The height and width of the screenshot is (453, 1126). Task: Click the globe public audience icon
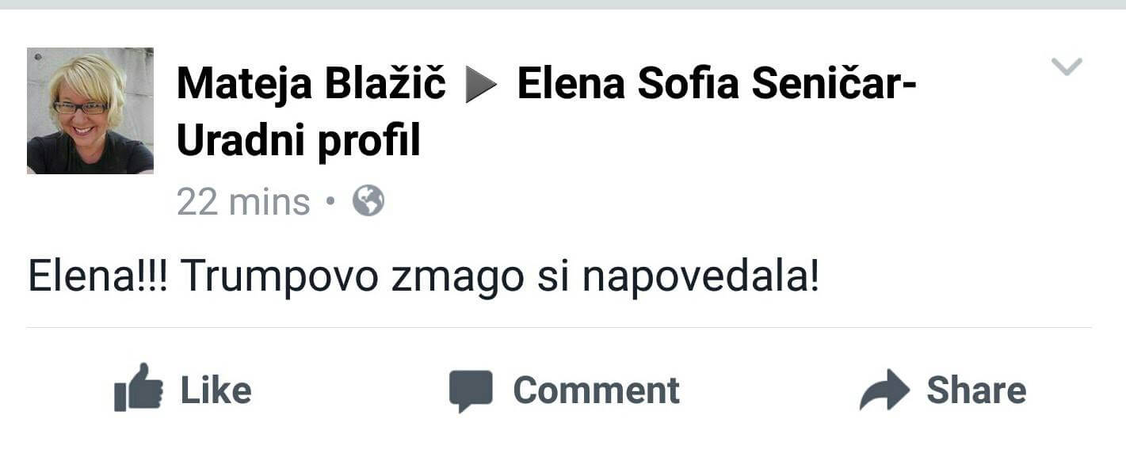(368, 201)
